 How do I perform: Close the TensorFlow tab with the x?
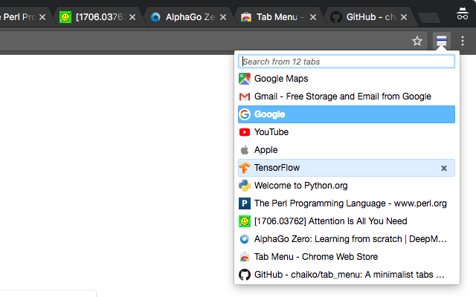tap(444, 168)
